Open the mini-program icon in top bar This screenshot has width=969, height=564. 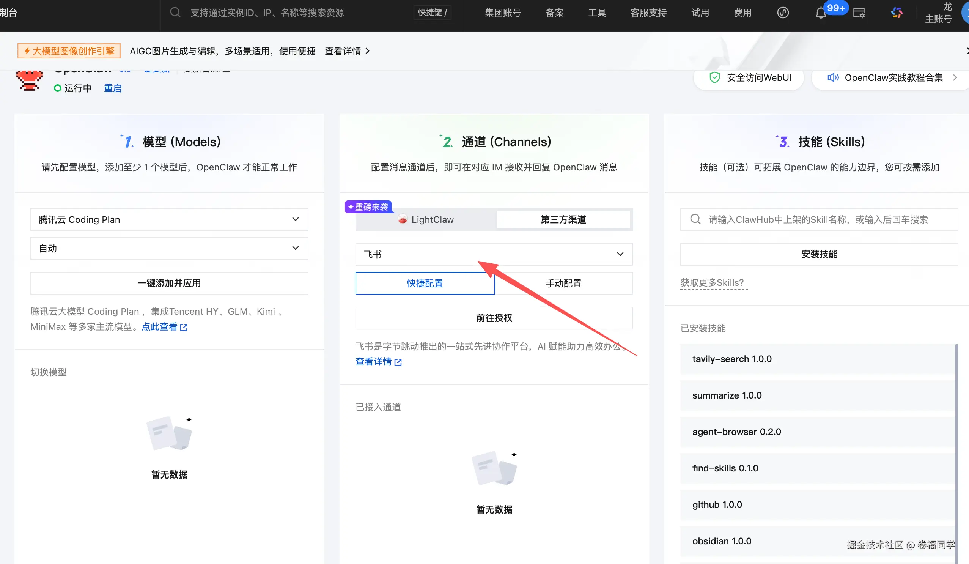(783, 13)
